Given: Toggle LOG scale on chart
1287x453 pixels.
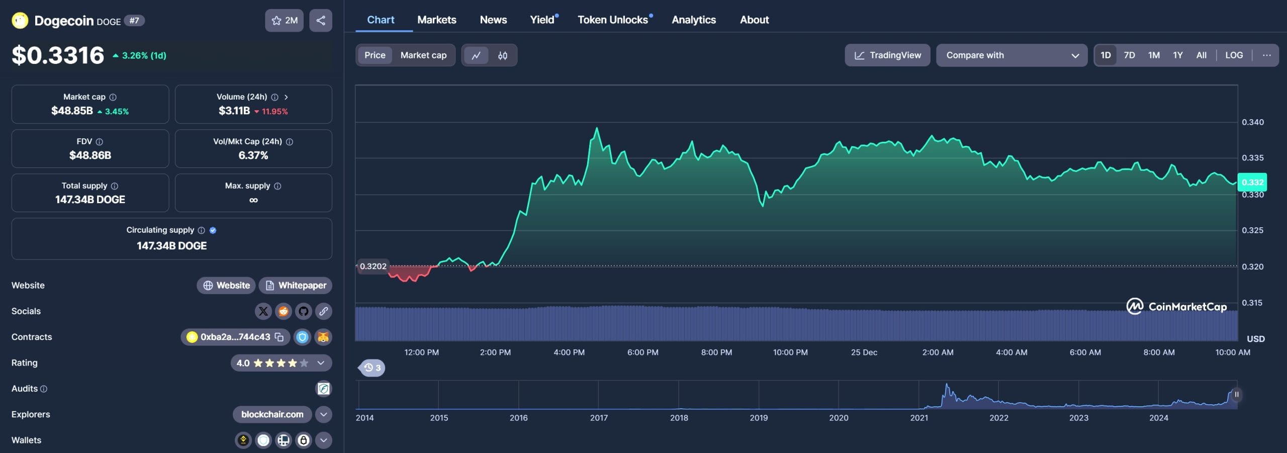Looking at the screenshot, I should 1234,55.
